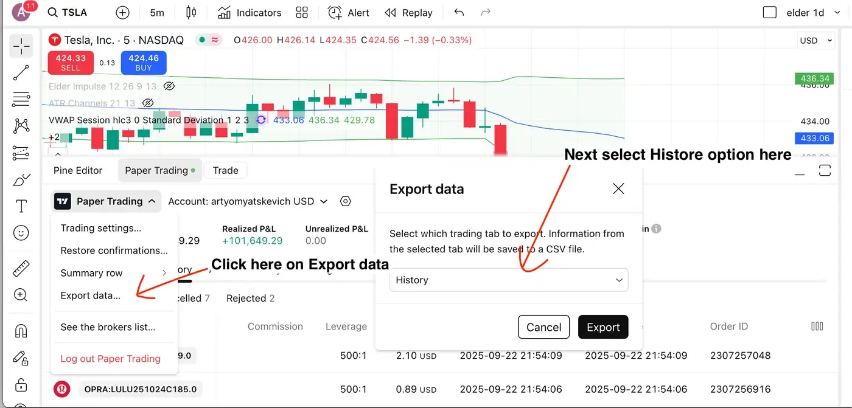Open the History tab selection dropdown

[509, 280]
